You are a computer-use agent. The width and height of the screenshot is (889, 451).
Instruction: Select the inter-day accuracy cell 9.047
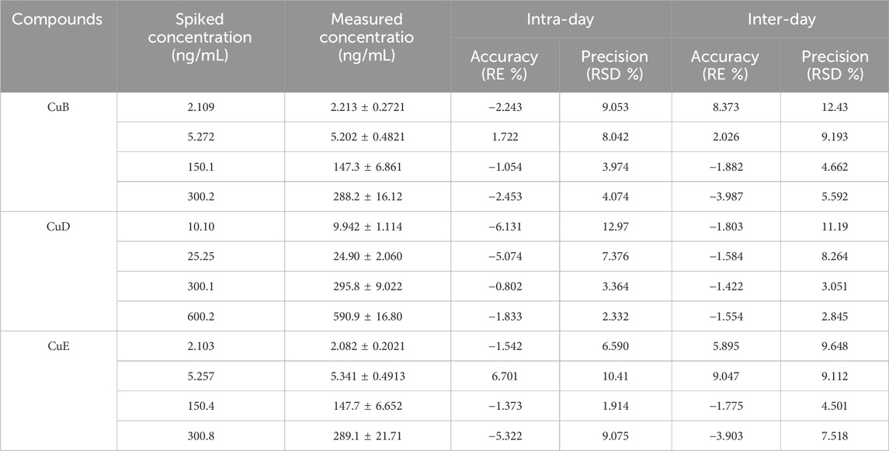726,376
